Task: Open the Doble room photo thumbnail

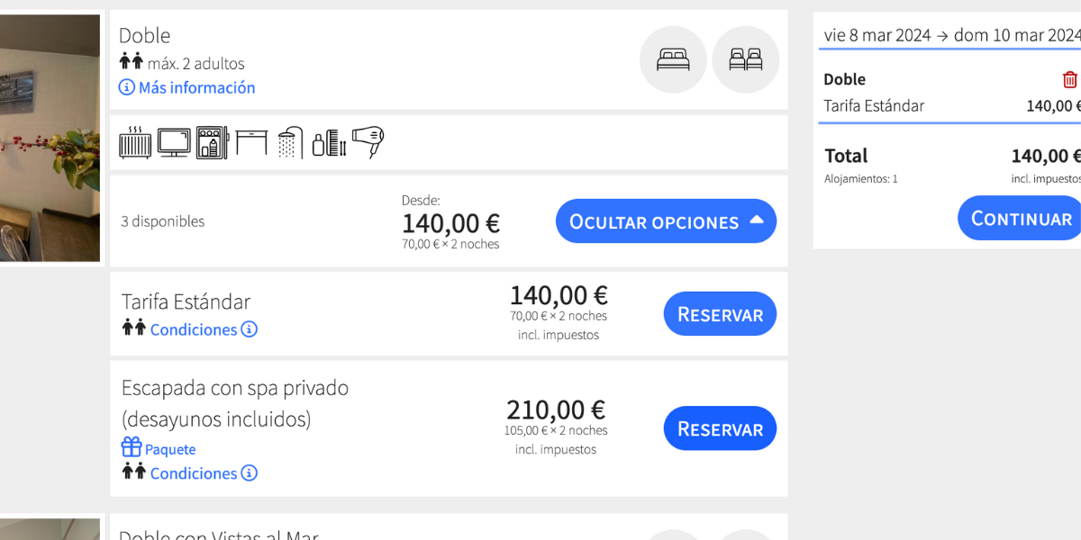Action: pyautogui.click(x=50, y=138)
